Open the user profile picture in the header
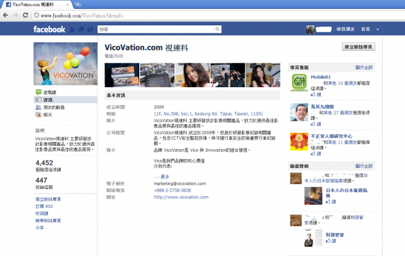This screenshot has width=405, height=256. 310,29
